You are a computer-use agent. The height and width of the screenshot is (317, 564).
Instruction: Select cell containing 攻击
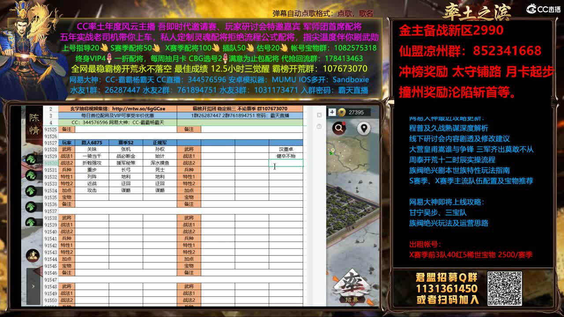[x=92, y=190]
